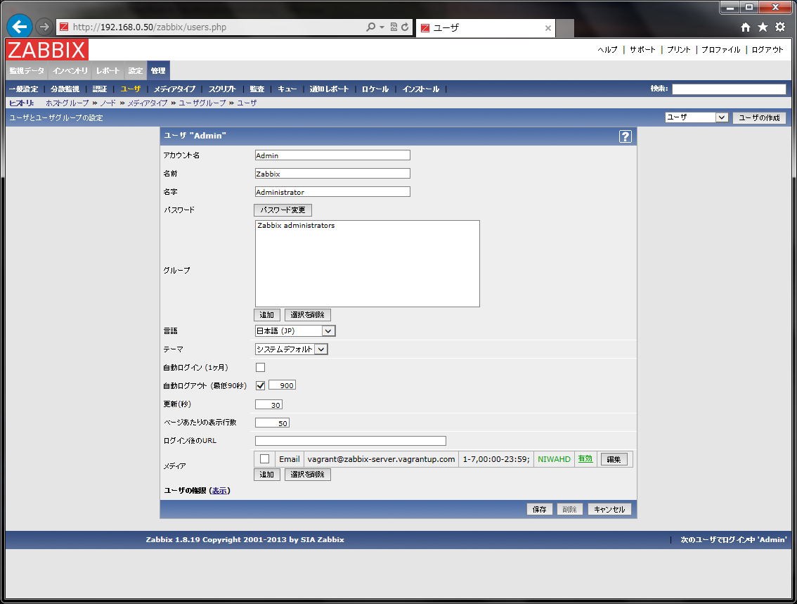Click the サポート link in header
Viewport: 797px width, 604px height.
(642, 50)
